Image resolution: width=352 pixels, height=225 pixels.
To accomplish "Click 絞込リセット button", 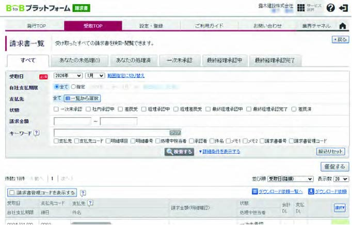I will click(330, 151).
